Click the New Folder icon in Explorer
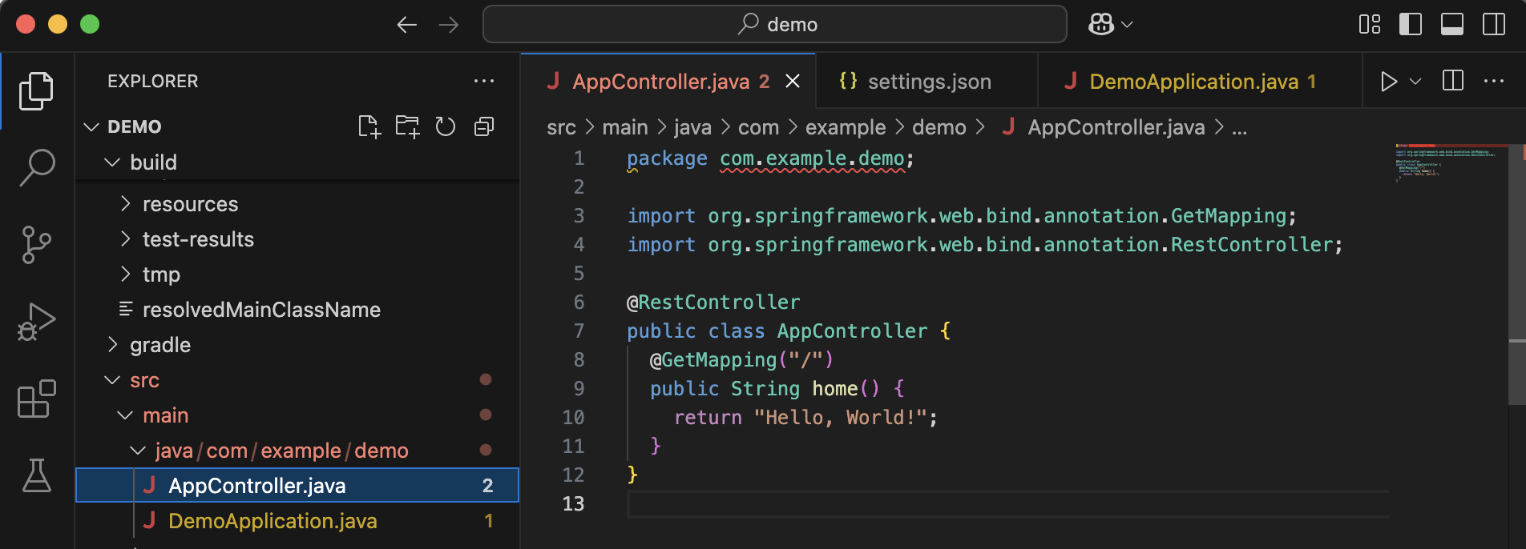Image resolution: width=1526 pixels, height=549 pixels. [x=407, y=126]
